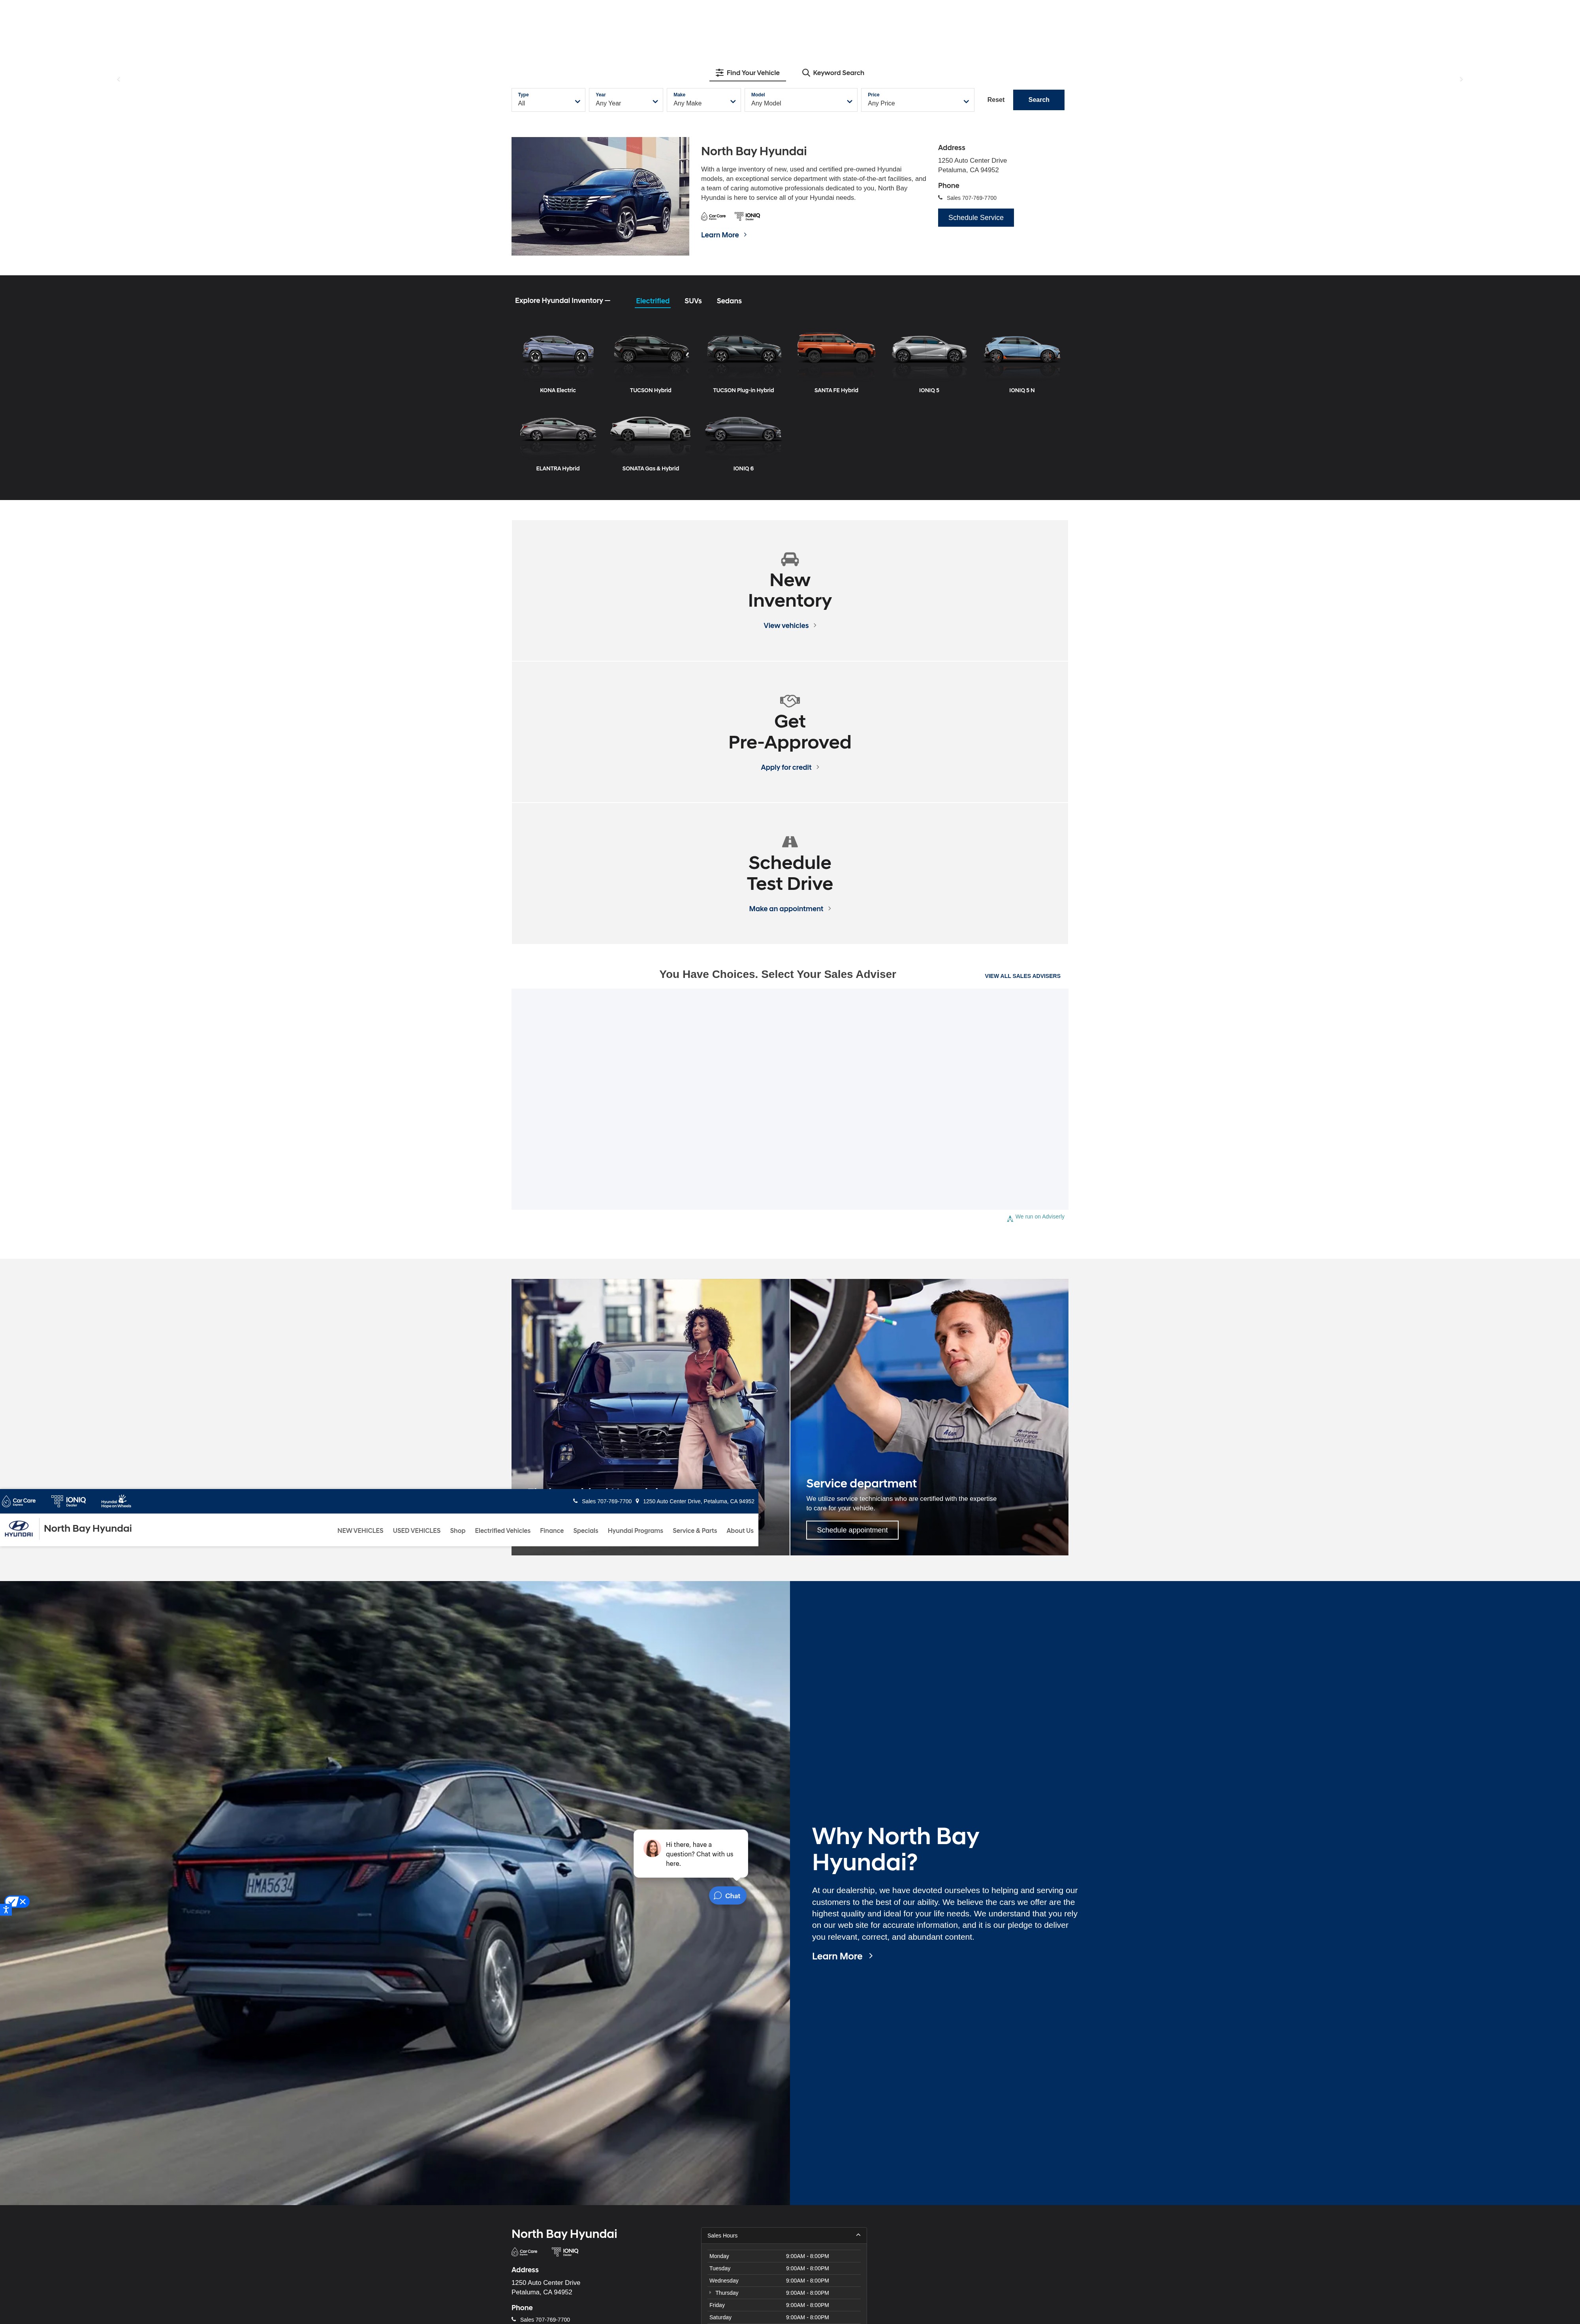This screenshot has width=1580, height=2324.
Task: Click the phone icon next to Sales in the blue top bar
Action: 575,1501
